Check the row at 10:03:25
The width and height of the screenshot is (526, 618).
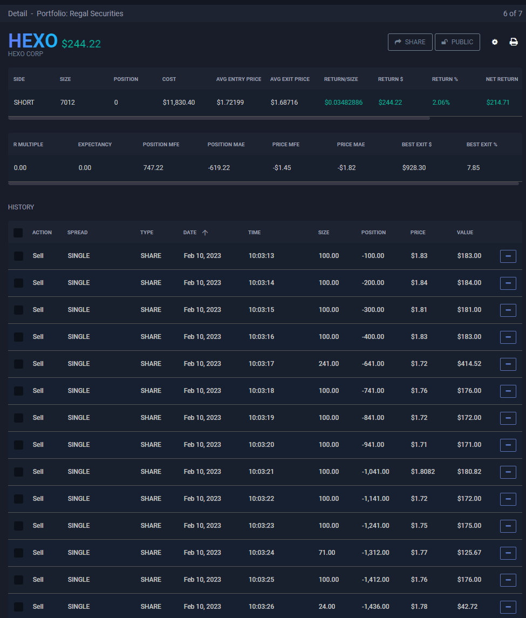18,580
